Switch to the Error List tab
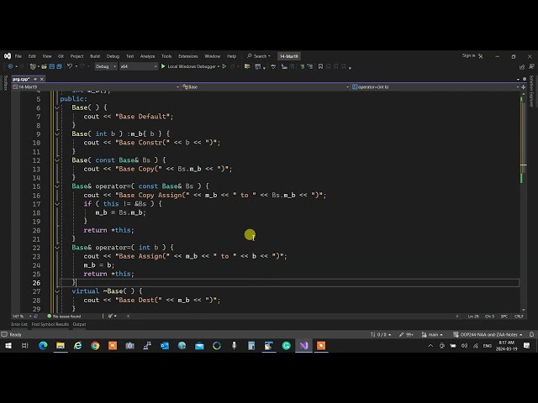 [x=19, y=324]
